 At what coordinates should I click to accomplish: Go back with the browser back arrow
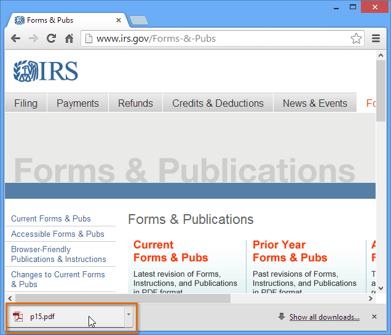click(x=15, y=38)
